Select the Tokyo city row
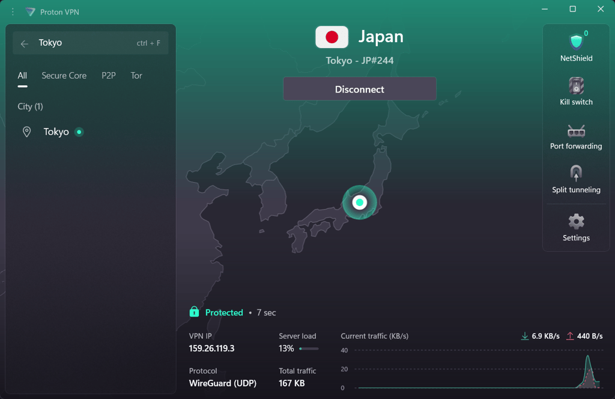The image size is (615, 399). (x=91, y=132)
